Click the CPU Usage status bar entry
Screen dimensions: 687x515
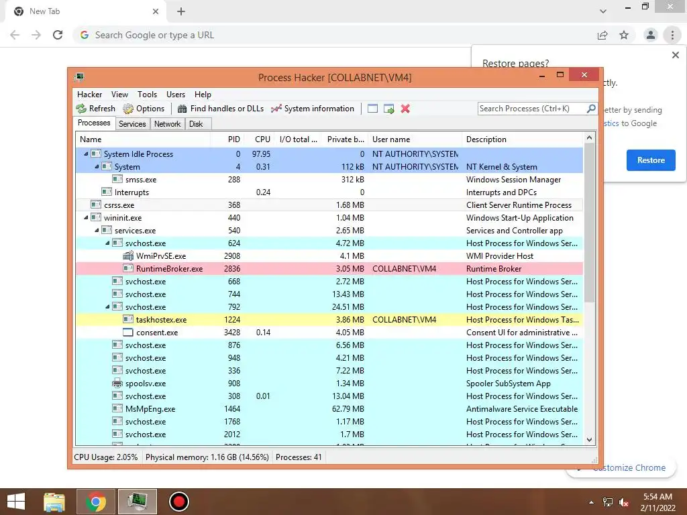(x=105, y=457)
